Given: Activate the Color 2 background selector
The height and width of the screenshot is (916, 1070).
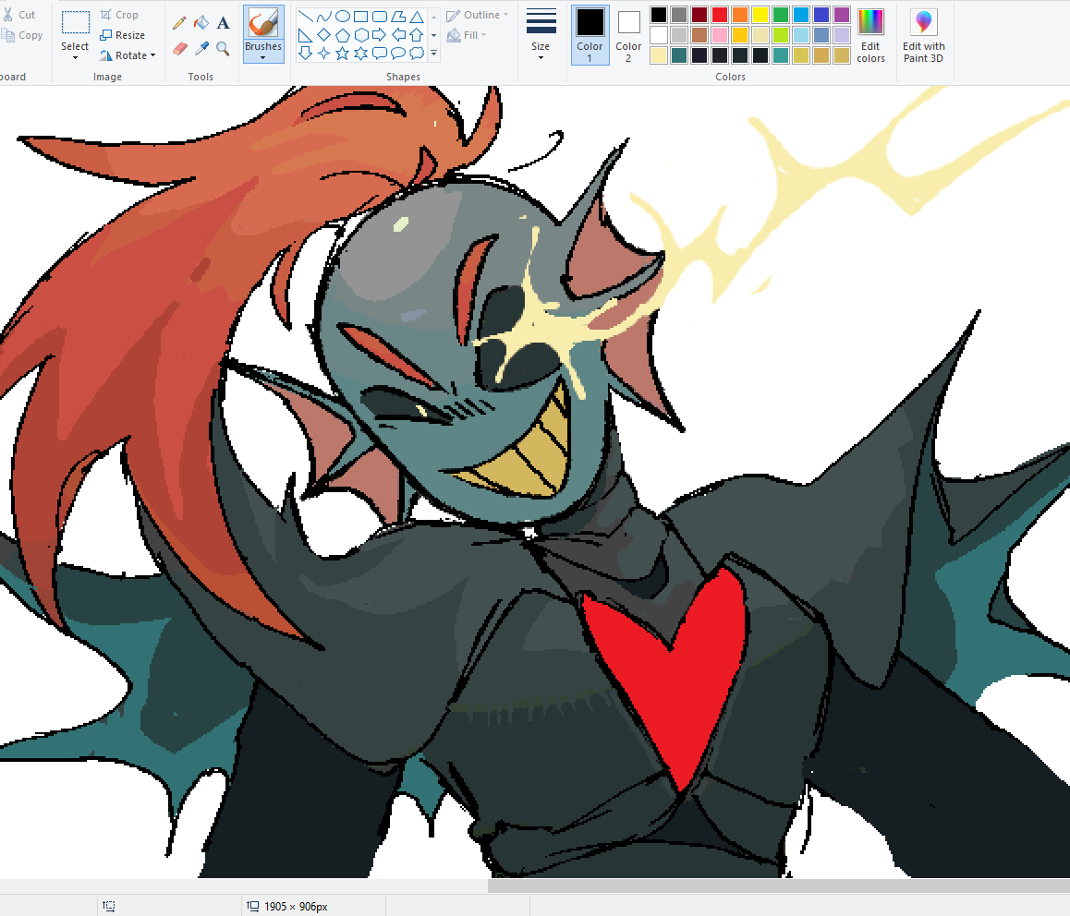Looking at the screenshot, I should coord(628,35).
